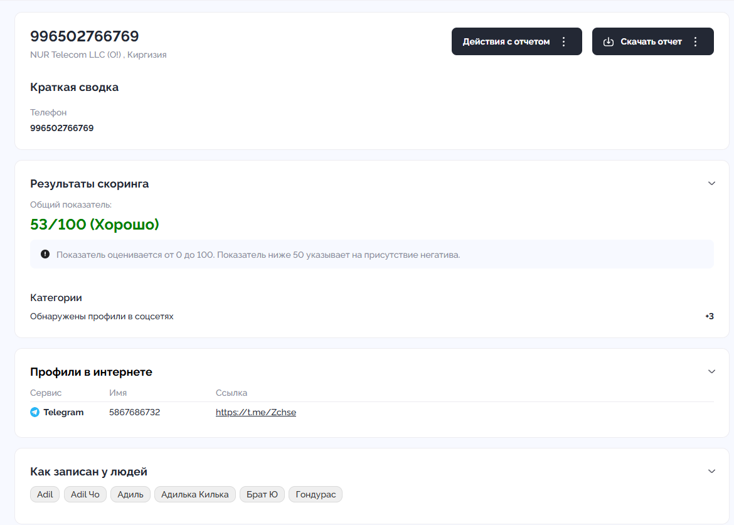Click the Краткая сводка heading

(x=75, y=88)
